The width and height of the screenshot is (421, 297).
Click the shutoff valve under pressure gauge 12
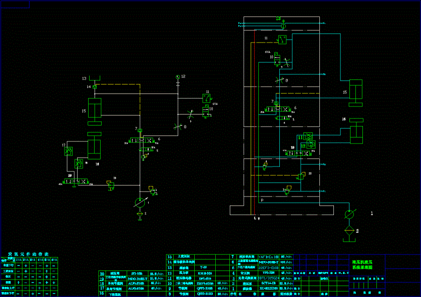click(178, 84)
